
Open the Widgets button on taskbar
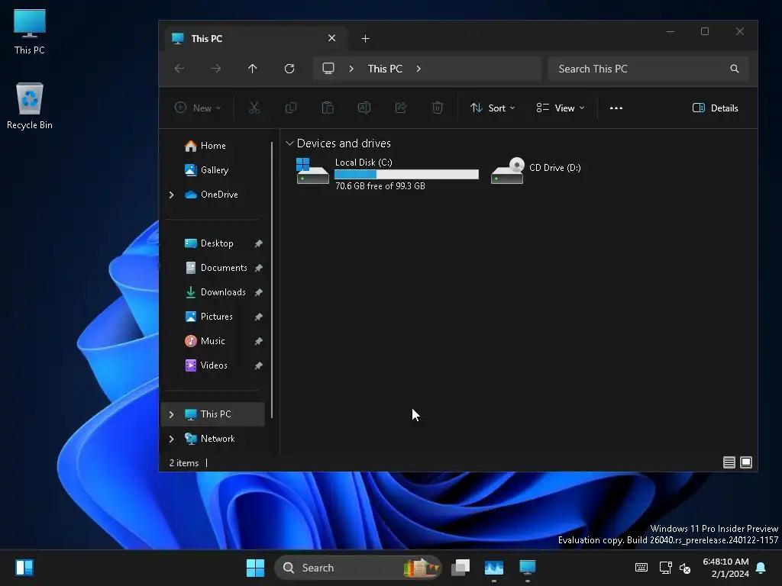click(24, 568)
